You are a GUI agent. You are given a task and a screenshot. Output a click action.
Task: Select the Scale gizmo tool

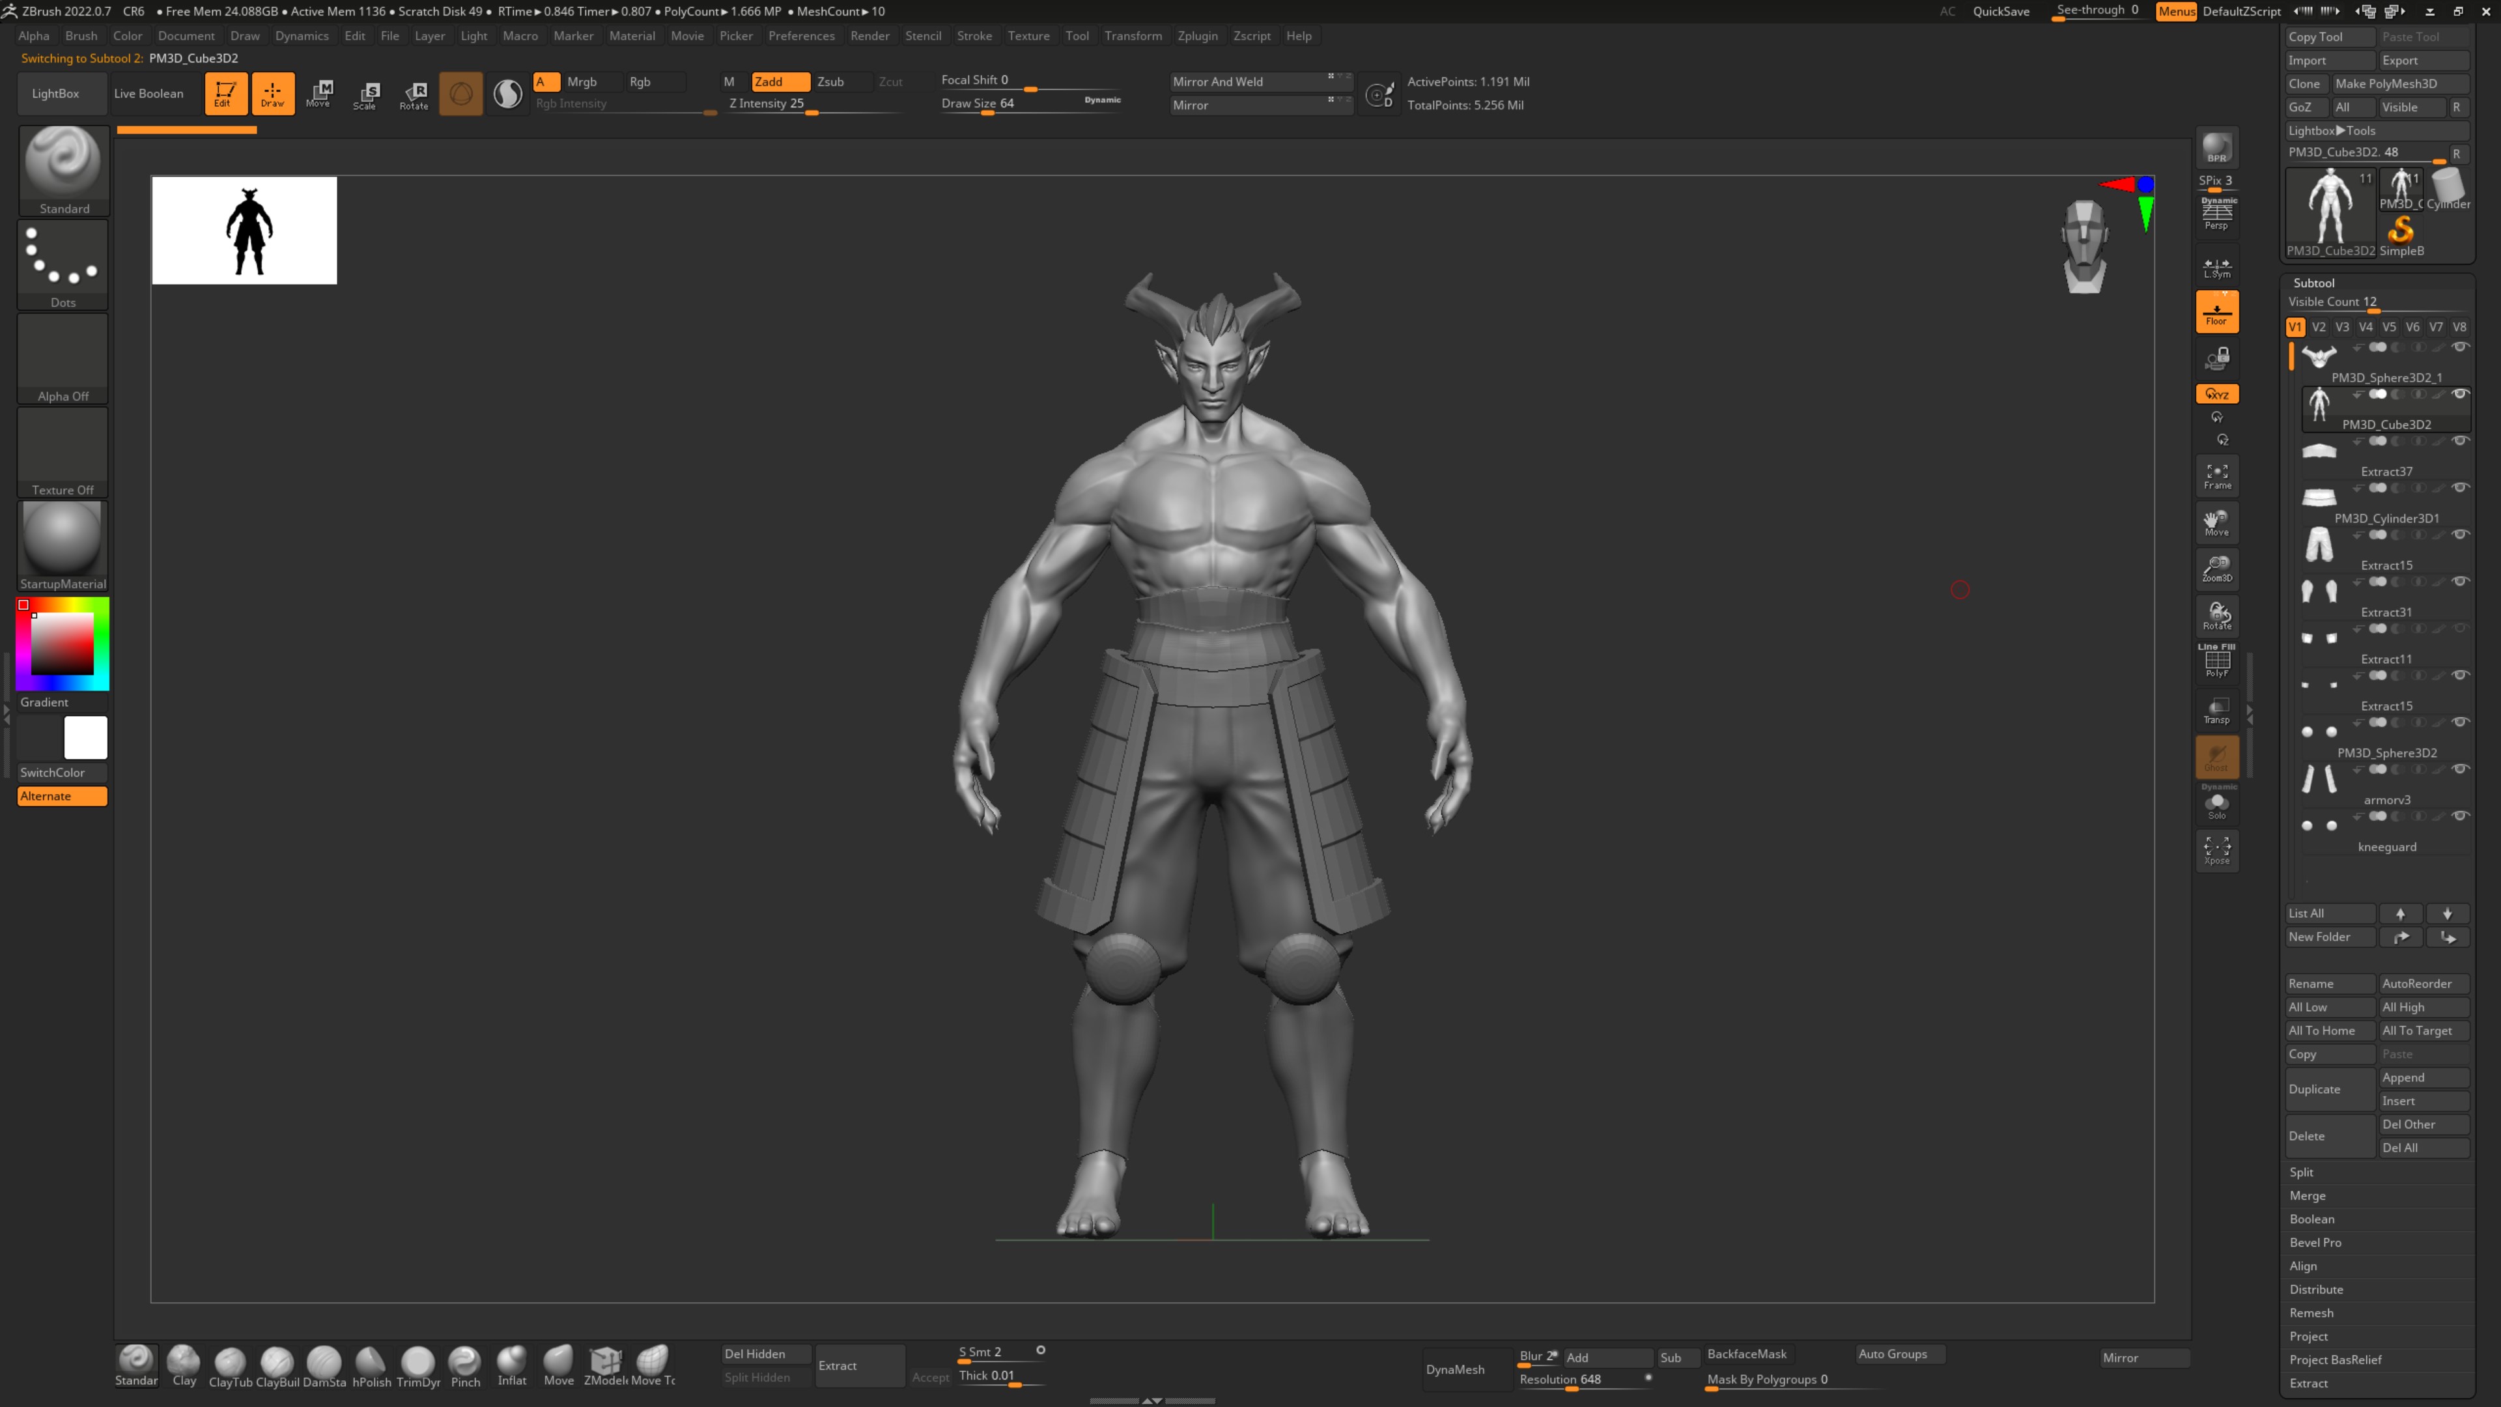(x=366, y=94)
